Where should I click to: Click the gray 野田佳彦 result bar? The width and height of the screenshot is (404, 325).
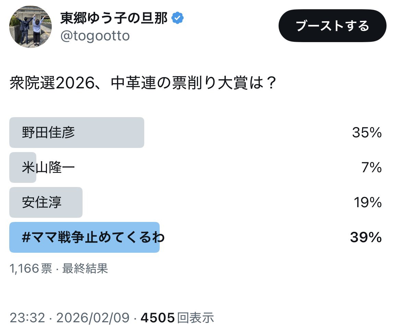point(110,133)
